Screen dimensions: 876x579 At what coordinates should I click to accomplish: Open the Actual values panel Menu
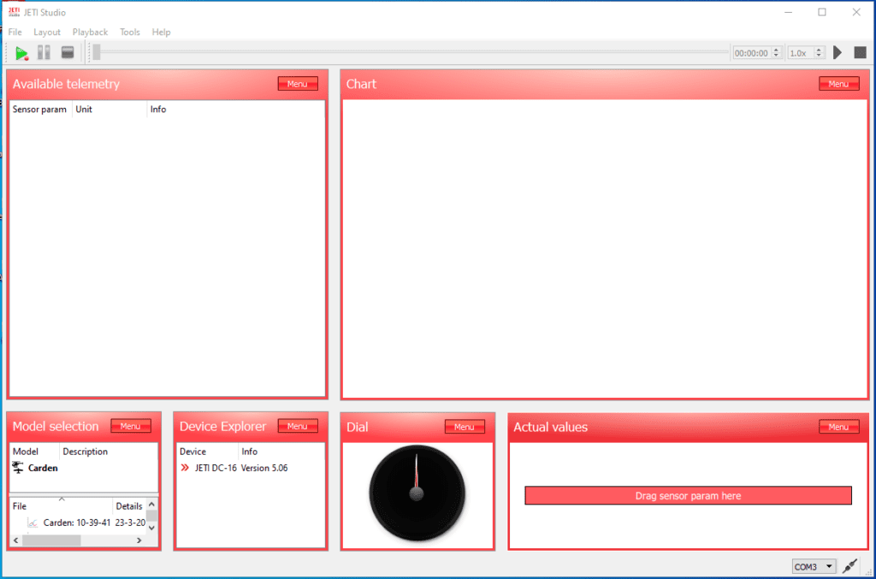pyautogui.click(x=838, y=427)
